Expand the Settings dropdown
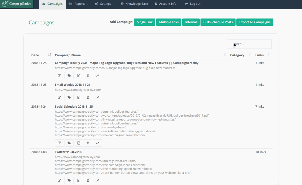This screenshot has height=185, width=302. (104, 4)
